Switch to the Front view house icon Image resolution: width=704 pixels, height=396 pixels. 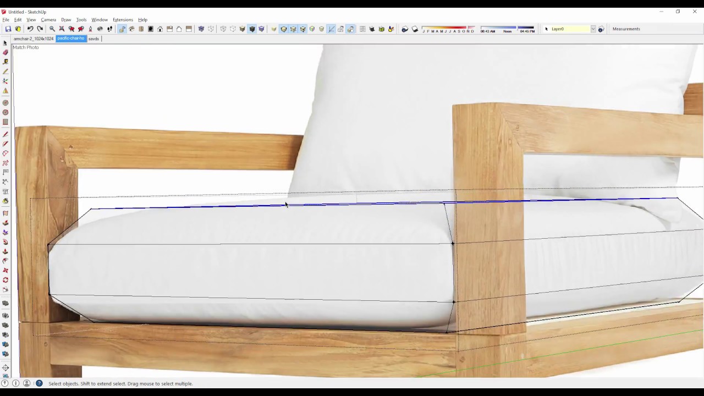(160, 29)
